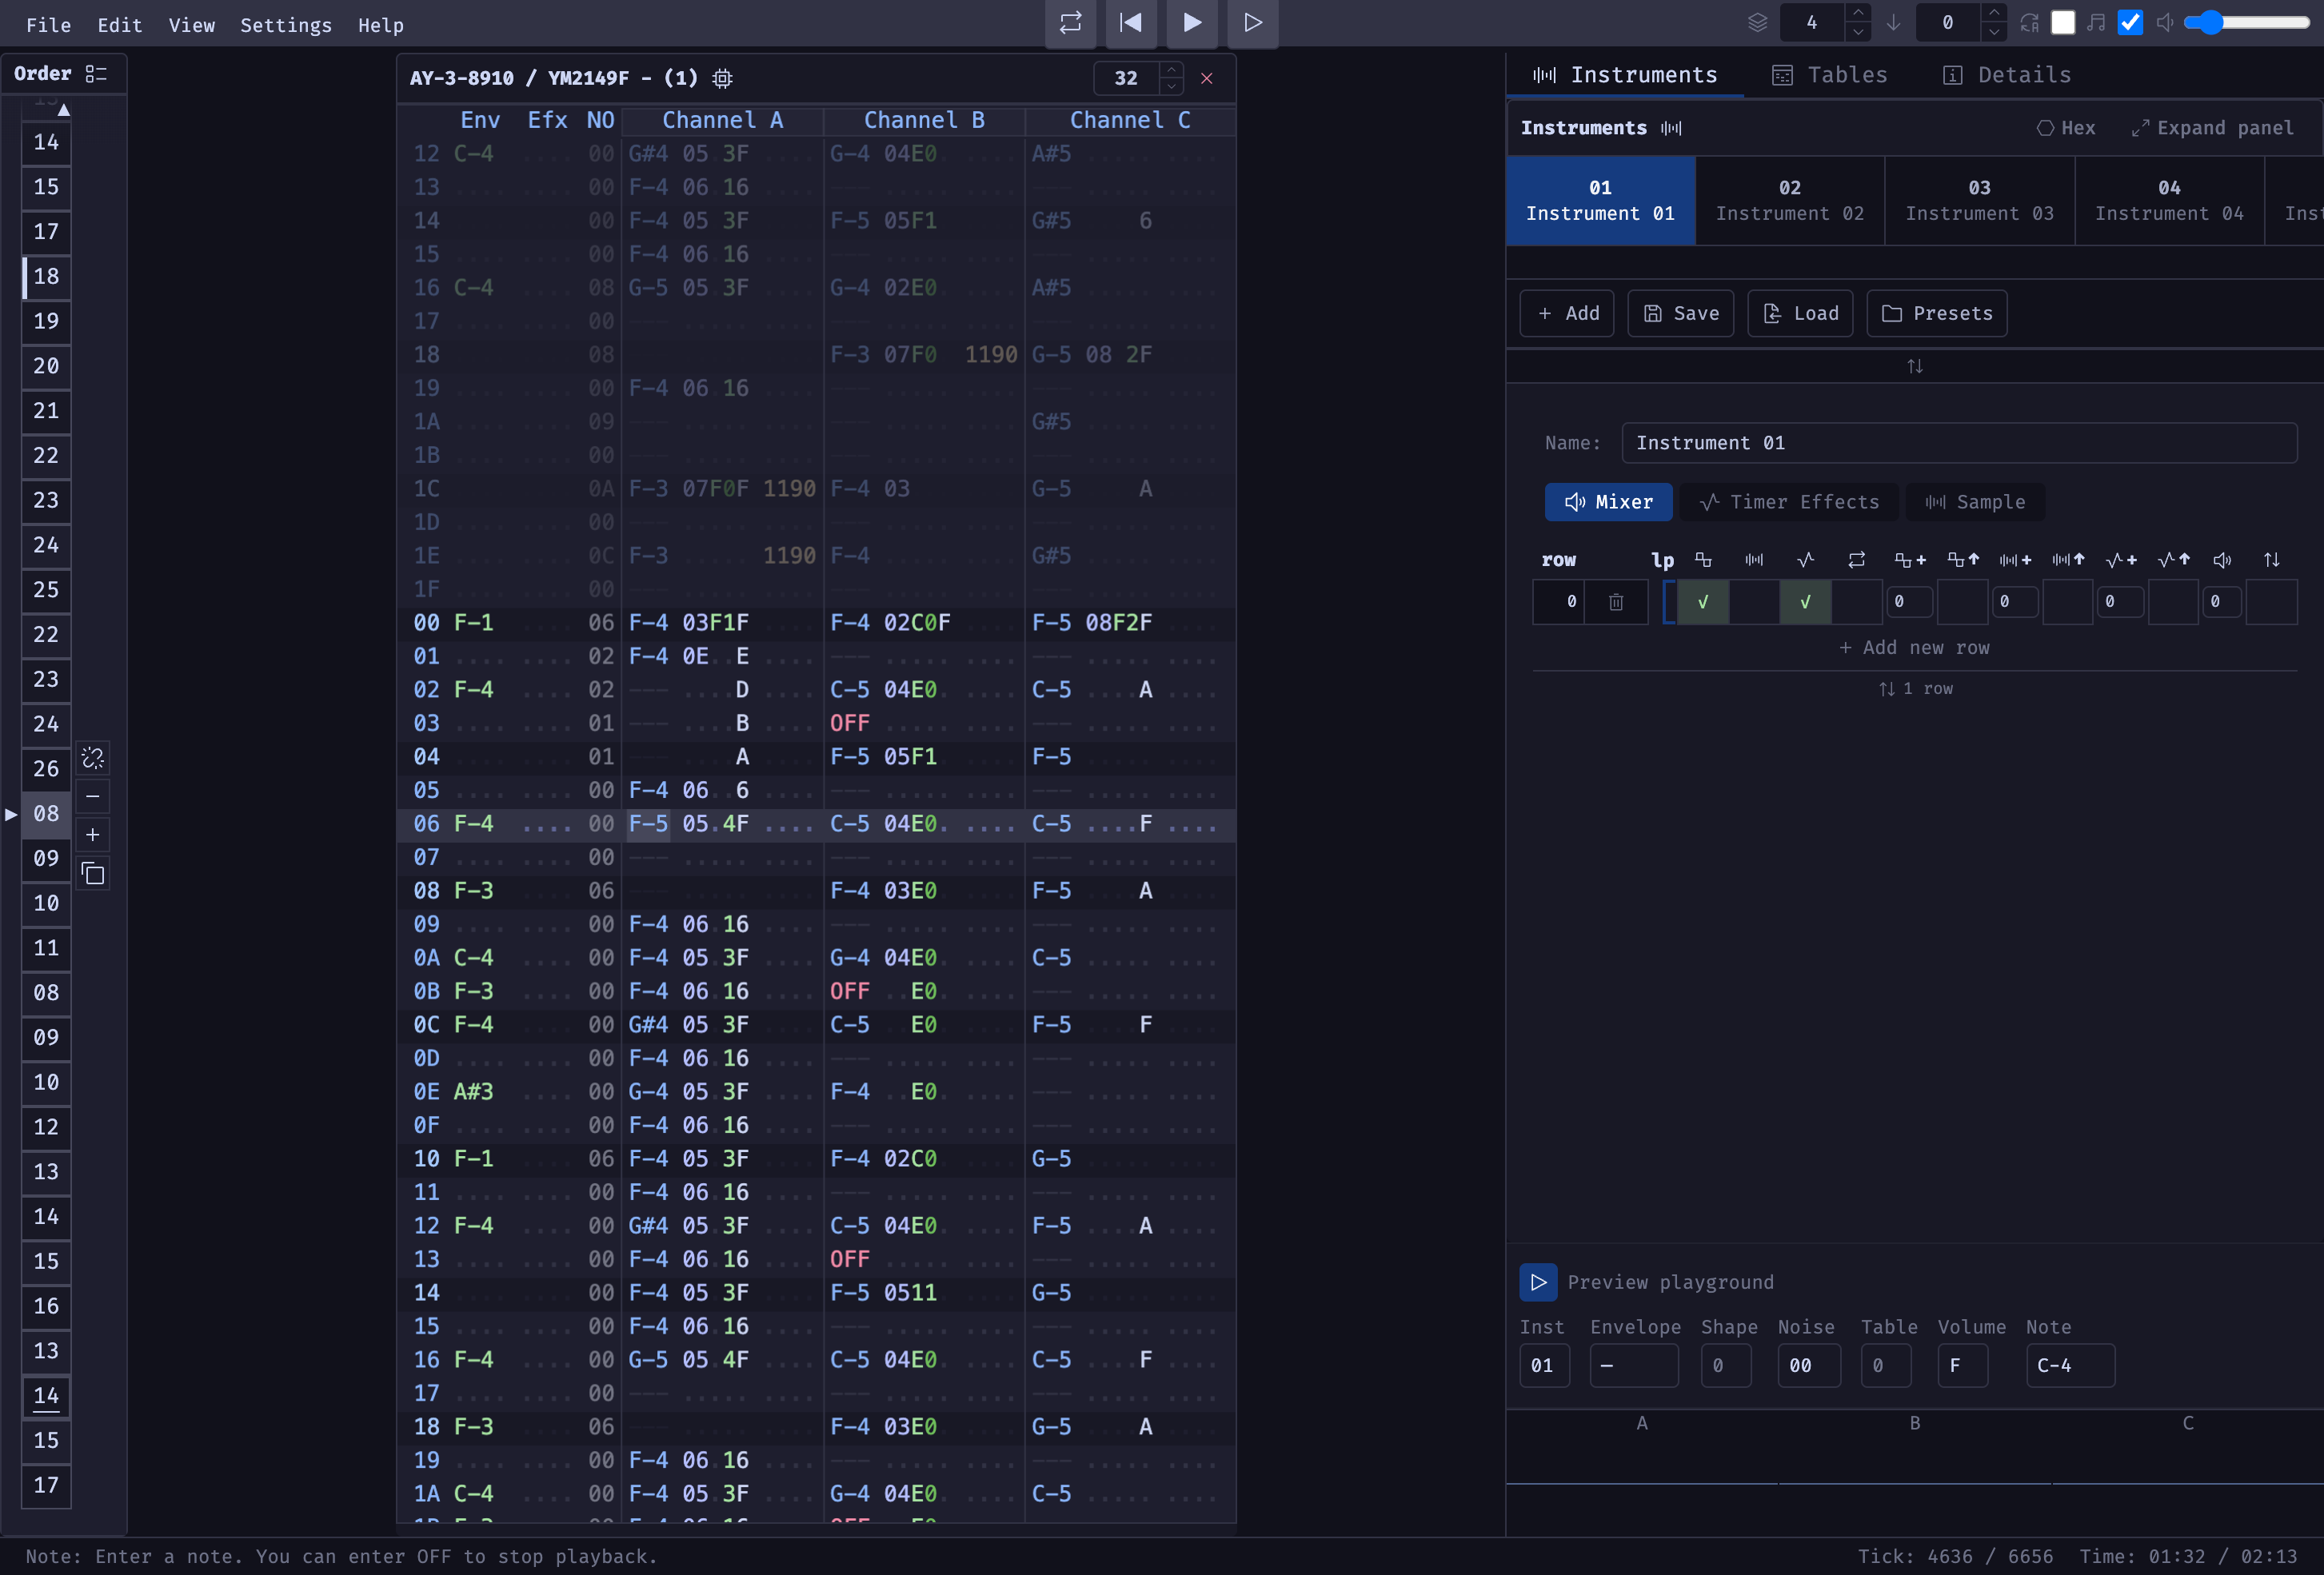Start playback with the solid play button
Viewport: 2324px width, 1575px height.
click(x=1192, y=23)
